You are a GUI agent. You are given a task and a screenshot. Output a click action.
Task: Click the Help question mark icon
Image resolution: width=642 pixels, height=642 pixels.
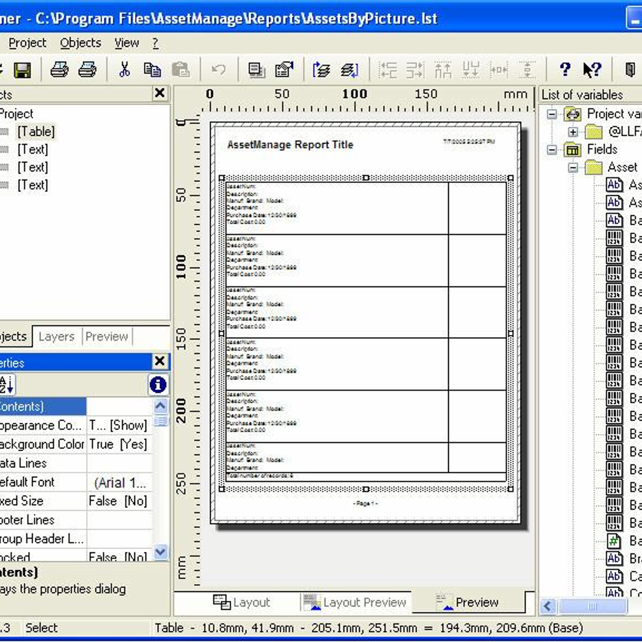point(564,70)
